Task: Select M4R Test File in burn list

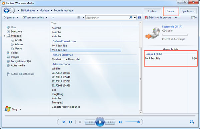Action: (171, 59)
